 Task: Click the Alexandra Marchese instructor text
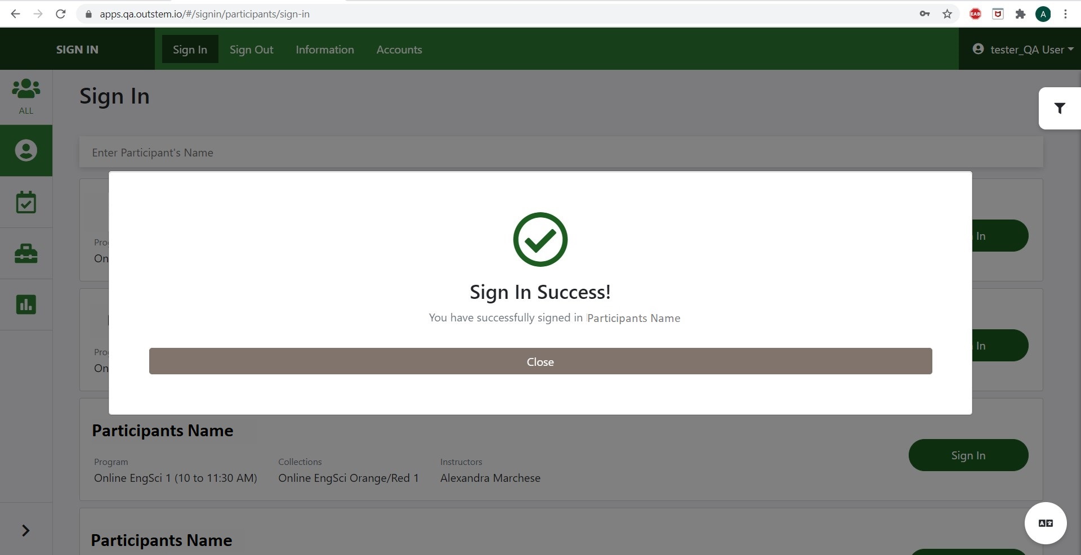pos(490,478)
